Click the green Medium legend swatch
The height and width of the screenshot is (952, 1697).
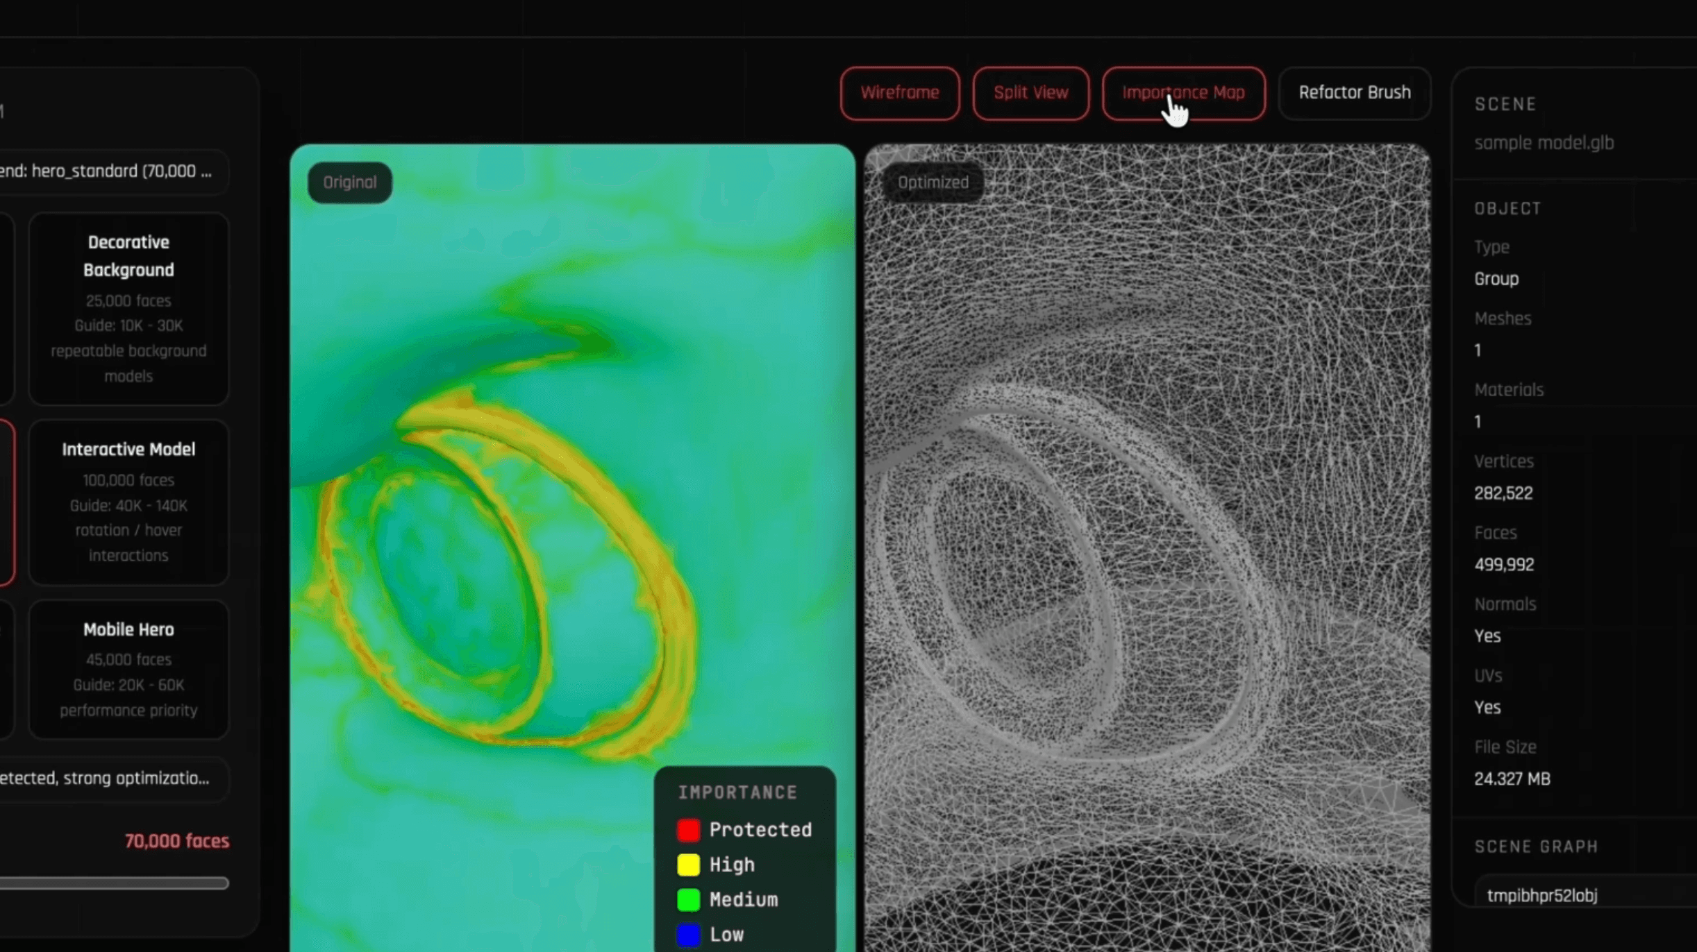[688, 899]
